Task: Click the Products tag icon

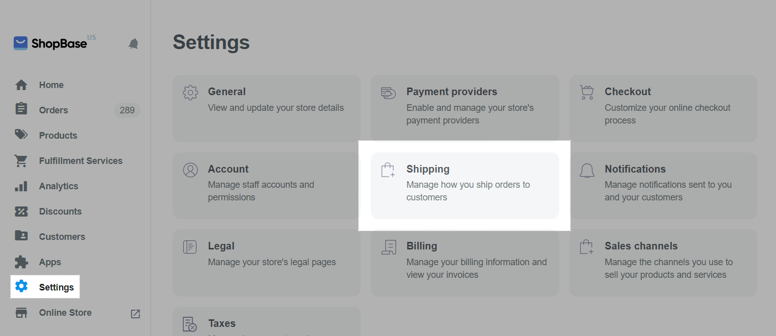Action: pos(21,135)
